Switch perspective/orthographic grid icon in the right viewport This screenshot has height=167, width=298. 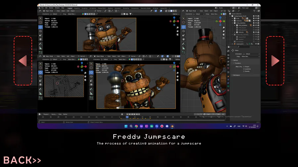224,38
